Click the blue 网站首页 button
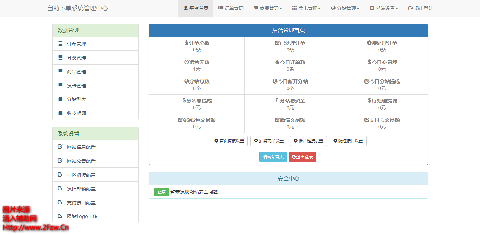This screenshot has height=235, width=480. click(273, 157)
